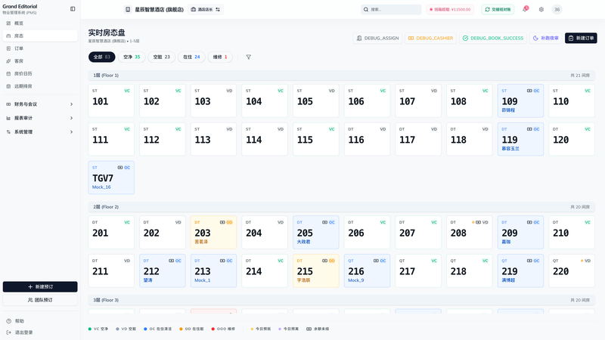Click DEBUG_ASSIGN button
The image size is (605, 340).
tap(377, 39)
